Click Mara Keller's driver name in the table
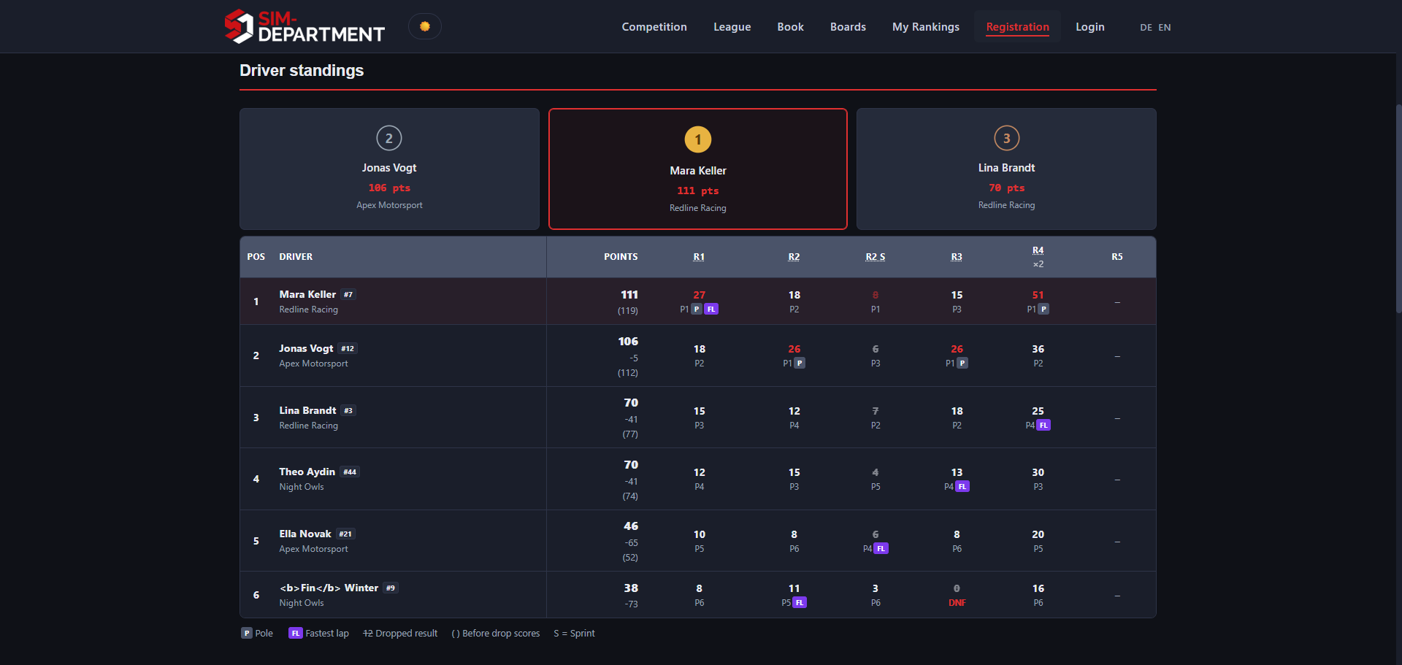The height and width of the screenshot is (665, 1402). (x=307, y=295)
